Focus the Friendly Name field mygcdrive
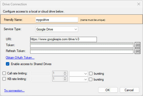 (57, 20)
